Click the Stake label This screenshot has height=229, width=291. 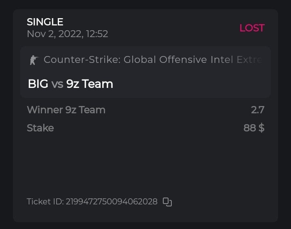[x=40, y=128]
